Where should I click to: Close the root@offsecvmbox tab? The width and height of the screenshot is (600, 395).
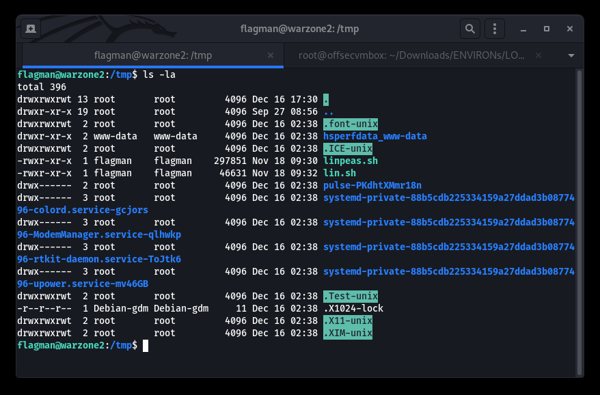(538, 55)
